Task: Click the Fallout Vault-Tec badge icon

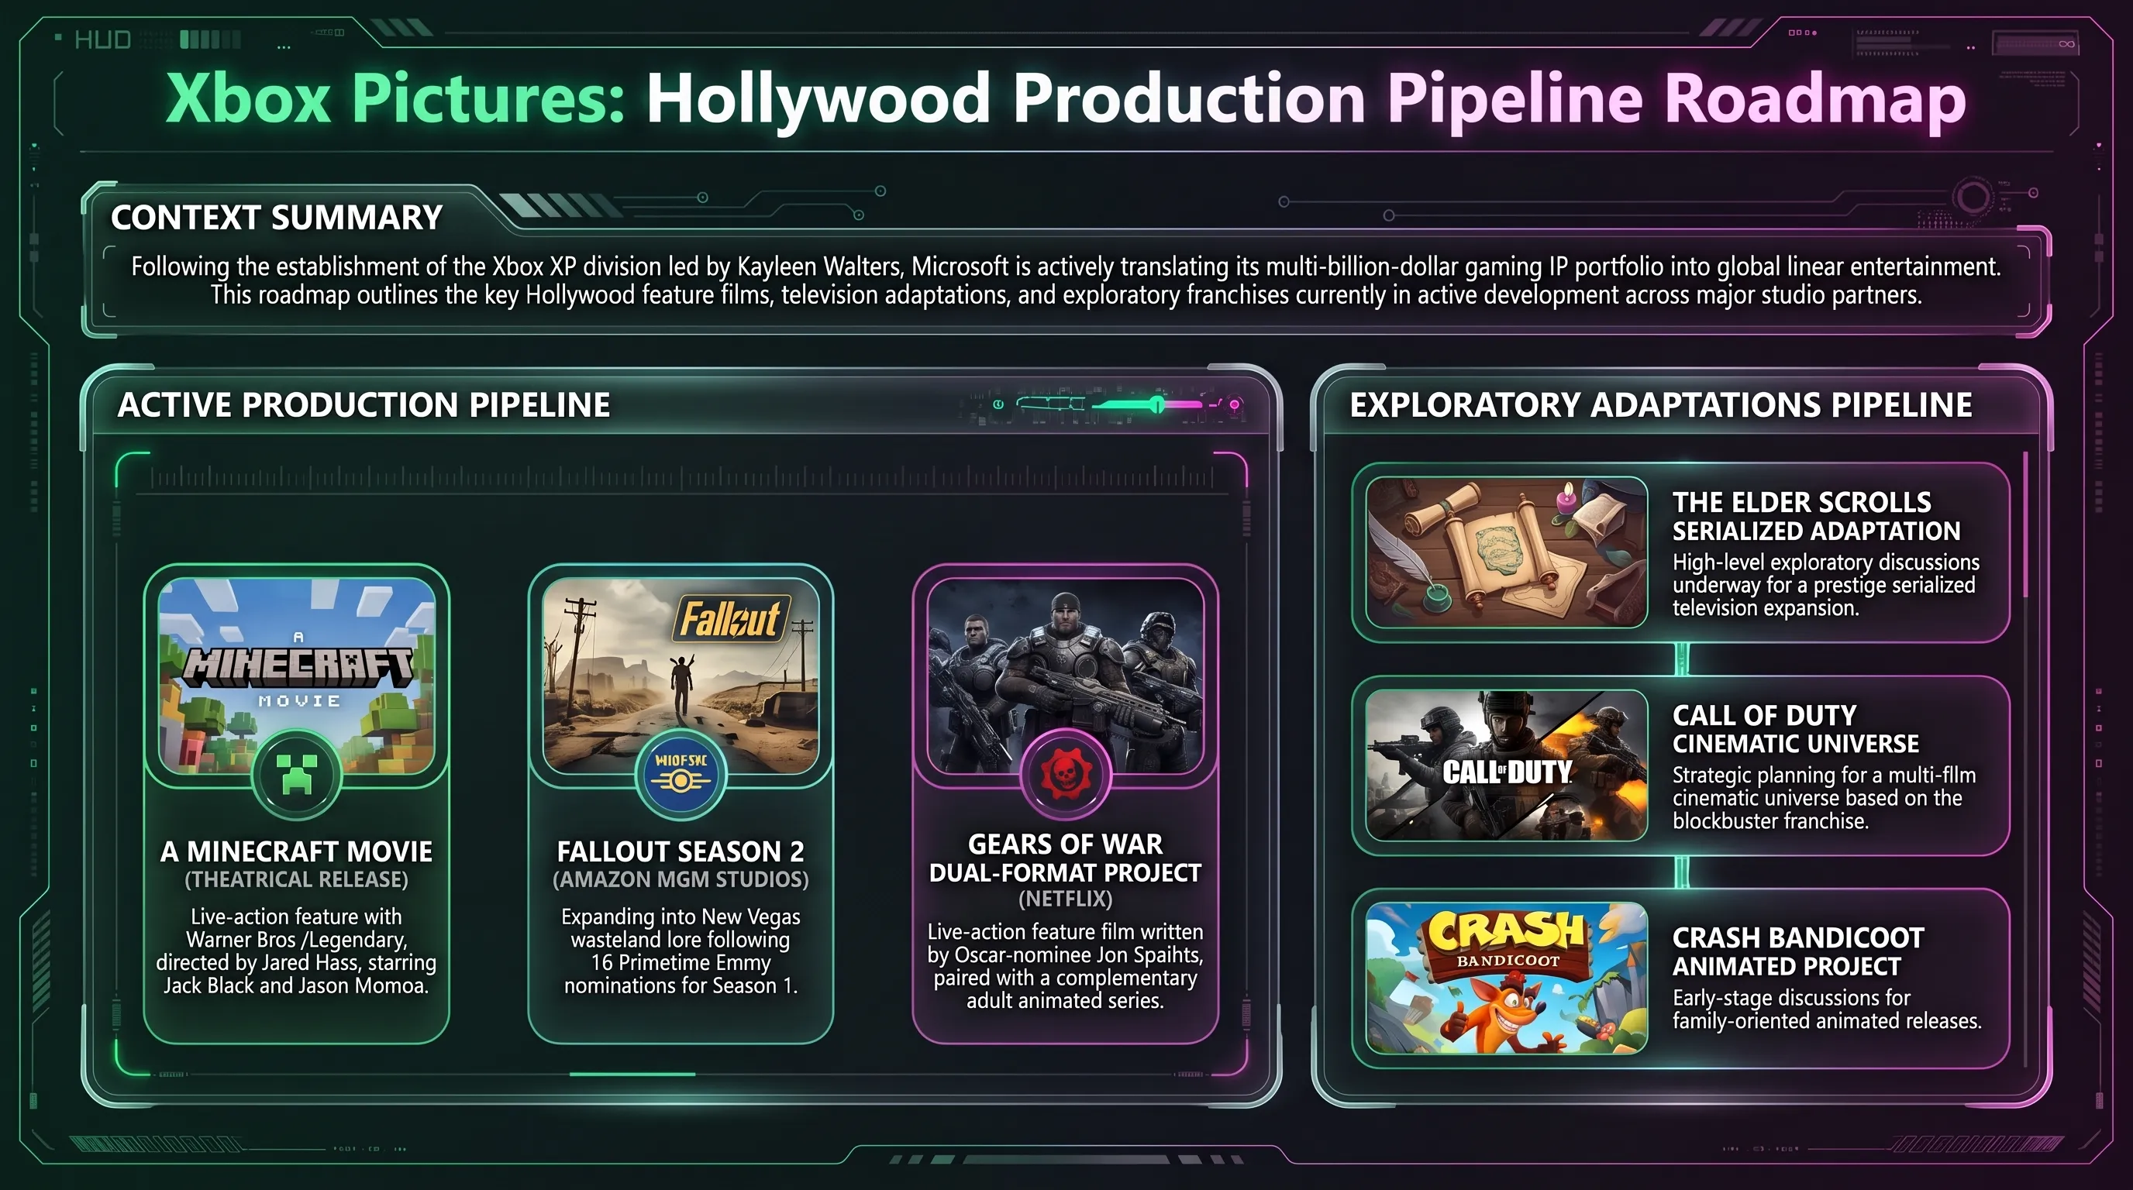Action: point(681,776)
